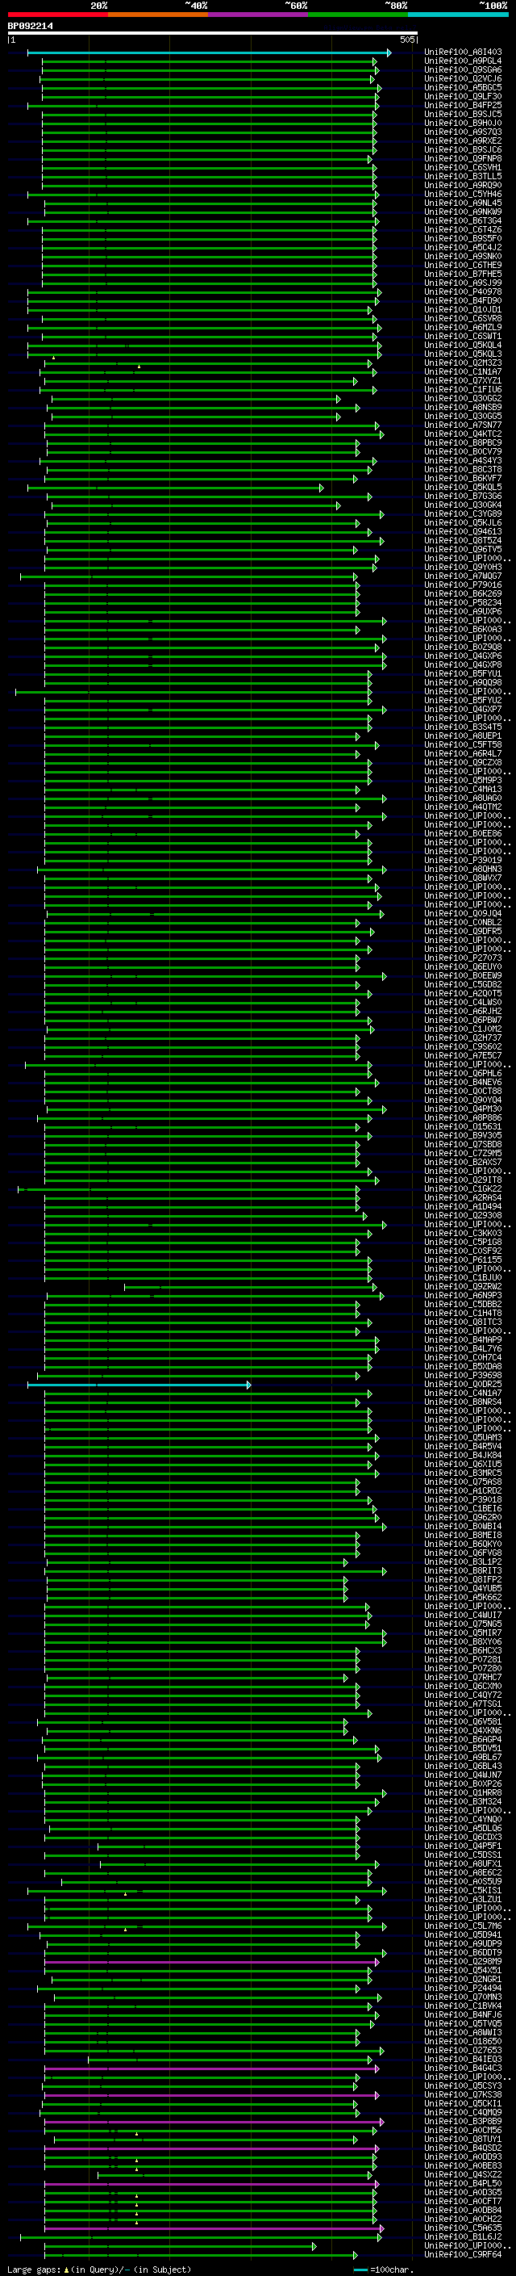Select the UniRef100_Q10JD1 label
Screen dimensions: 516x2276
(x=463, y=310)
